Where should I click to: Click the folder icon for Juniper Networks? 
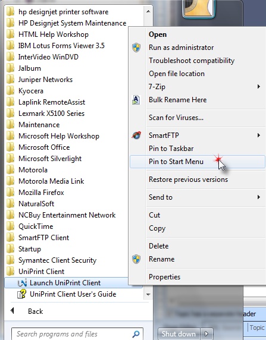tap(10, 80)
